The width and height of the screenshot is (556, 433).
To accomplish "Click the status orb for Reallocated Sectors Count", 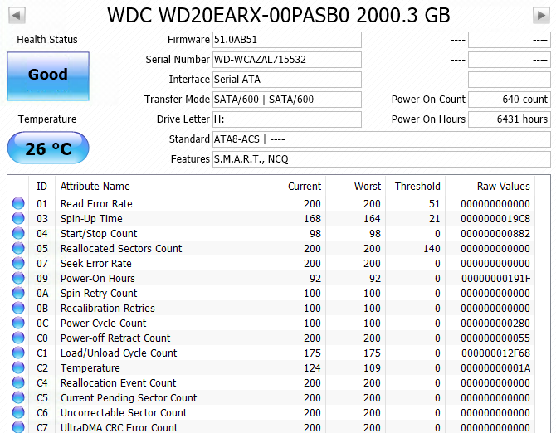I will (x=18, y=248).
